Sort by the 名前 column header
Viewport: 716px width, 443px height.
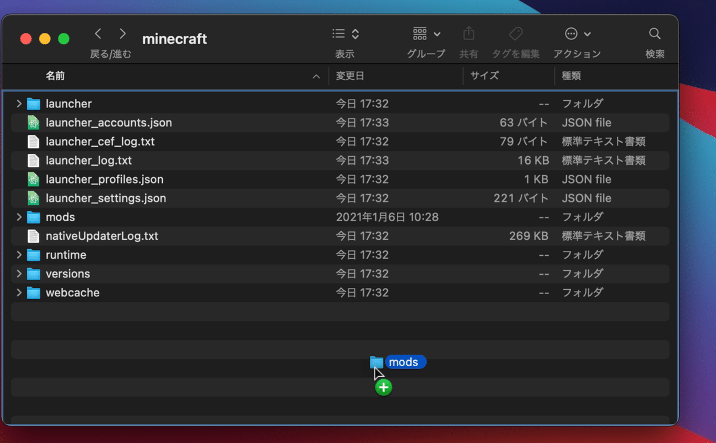click(x=55, y=76)
